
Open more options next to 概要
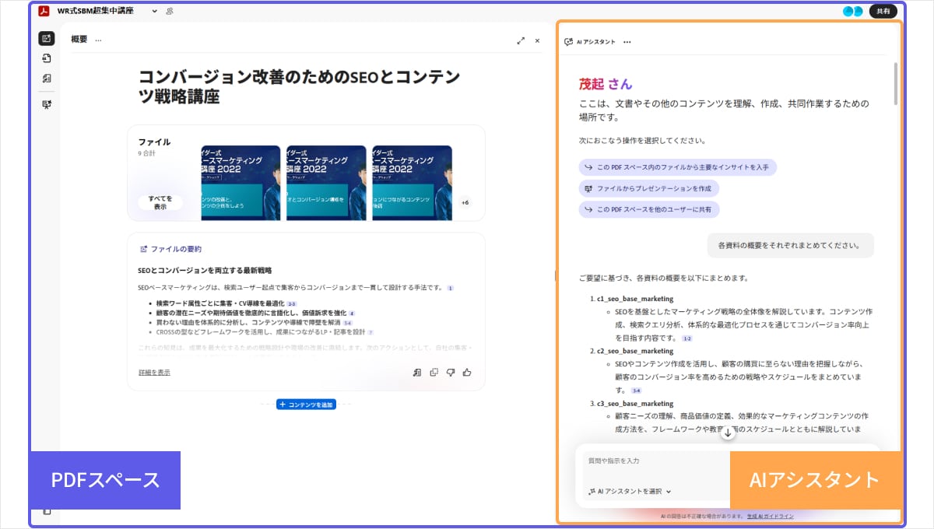[98, 40]
